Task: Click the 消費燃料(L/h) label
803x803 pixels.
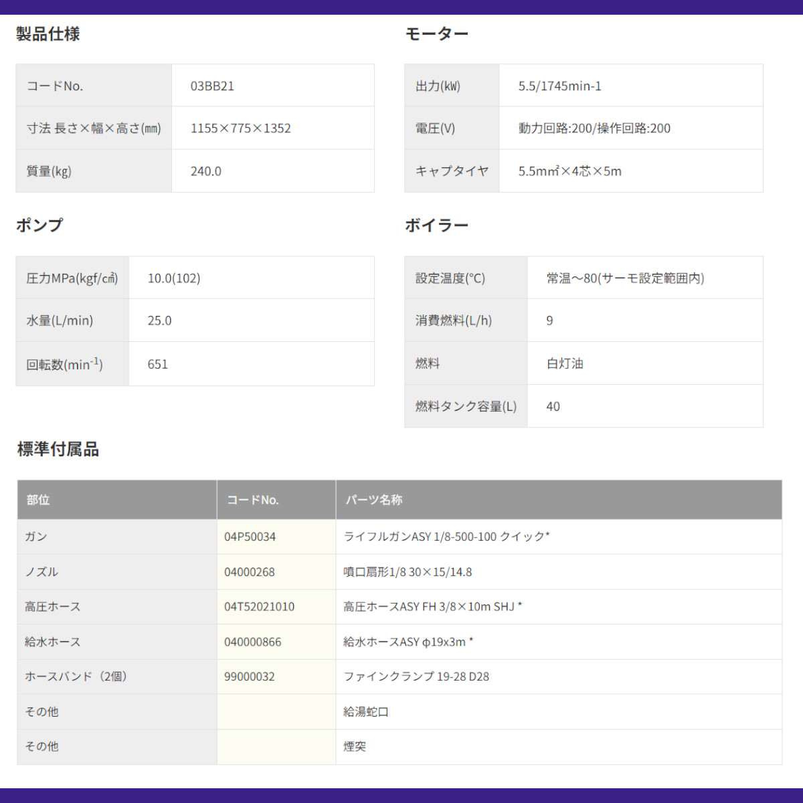Action: click(x=454, y=321)
